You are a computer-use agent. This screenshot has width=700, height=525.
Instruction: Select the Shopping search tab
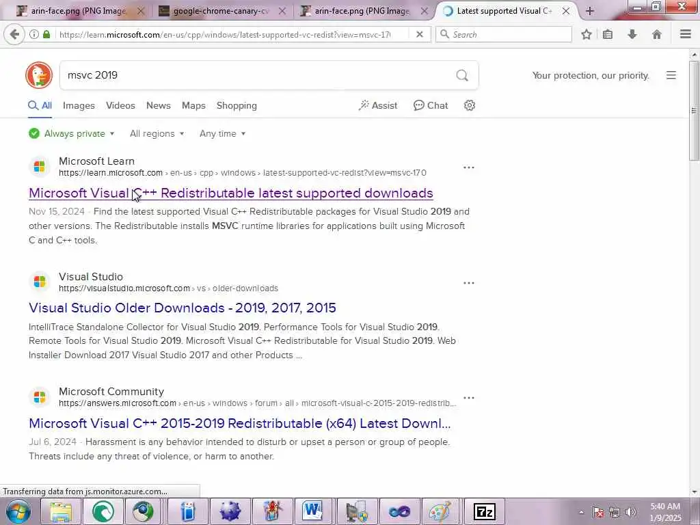pos(237,105)
